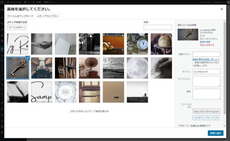Uncheck the selected antique key thumbnail checkmark

click(28, 58)
